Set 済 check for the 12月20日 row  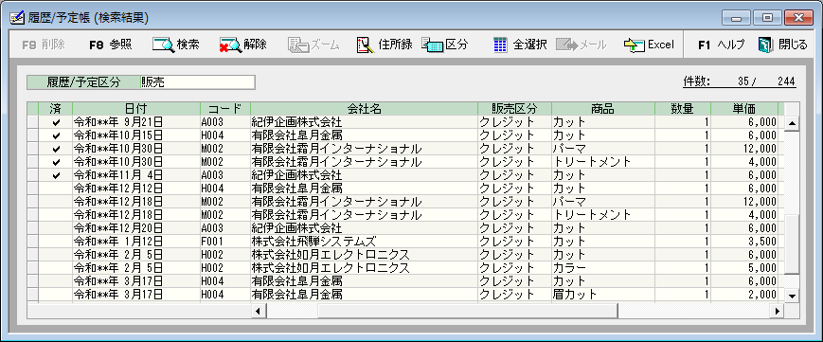pyautogui.click(x=56, y=228)
